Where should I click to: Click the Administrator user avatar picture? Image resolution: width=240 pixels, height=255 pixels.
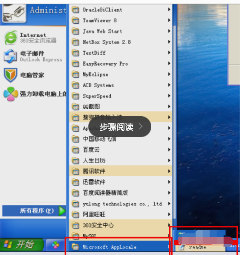pos(14,13)
